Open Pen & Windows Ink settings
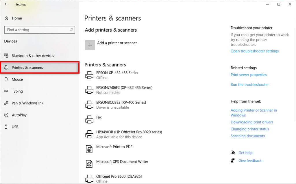Viewport: 296px width, 184px height. [27, 103]
